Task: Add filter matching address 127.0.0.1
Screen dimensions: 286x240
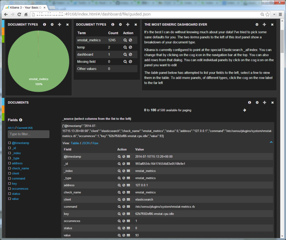Action: coord(119,185)
